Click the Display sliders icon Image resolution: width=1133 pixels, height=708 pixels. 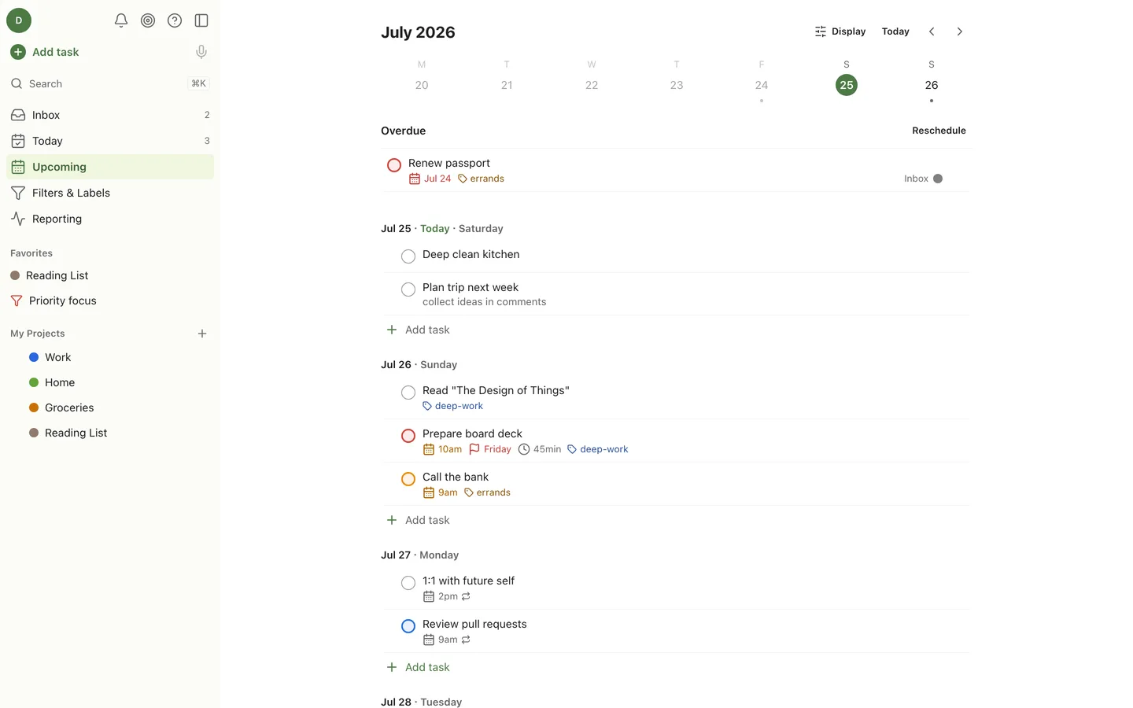tap(821, 31)
